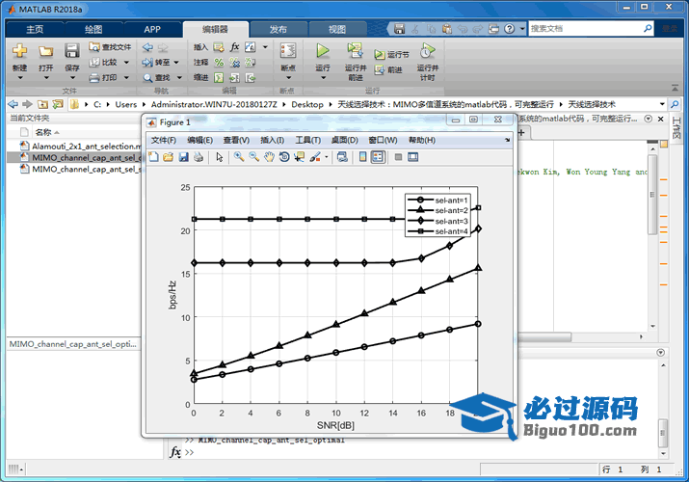689x482 pixels.
Task: Click the Browse for folder icon
Action: tap(58, 104)
